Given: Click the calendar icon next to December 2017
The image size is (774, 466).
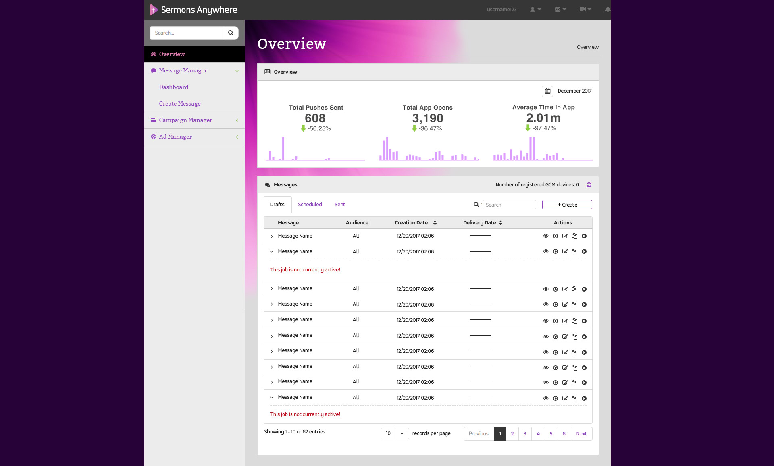Looking at the screenshot, I should 547,91.
